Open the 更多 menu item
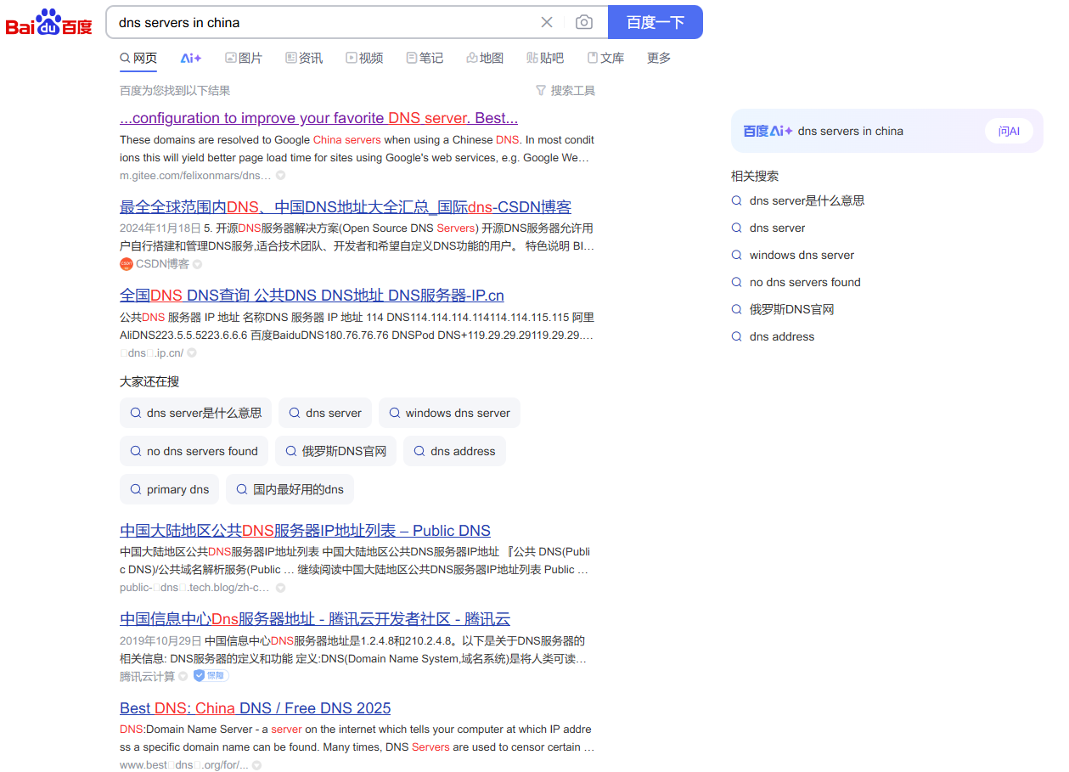 659,58
